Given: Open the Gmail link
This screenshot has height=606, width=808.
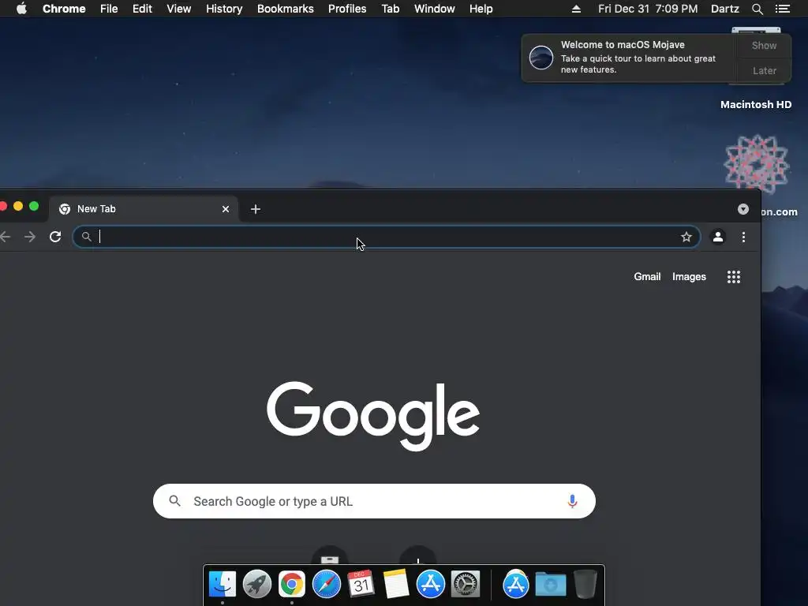Looking at the screenshot, I should [647, 277].
